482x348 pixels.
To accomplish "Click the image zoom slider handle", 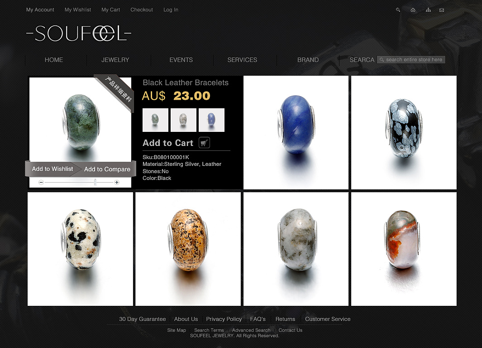I will point(95,183).
